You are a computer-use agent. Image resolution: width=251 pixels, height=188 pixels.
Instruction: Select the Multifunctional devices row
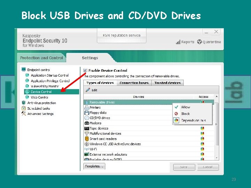pyautogui.click(x=149, y=133)
